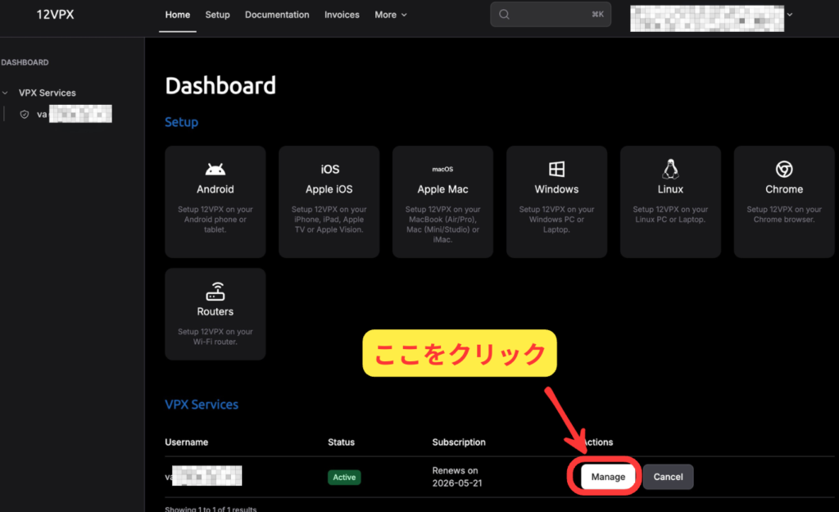Click the Android robot icon
The height and width of the screenshot is (512, 839).
[x=215, y=169]
